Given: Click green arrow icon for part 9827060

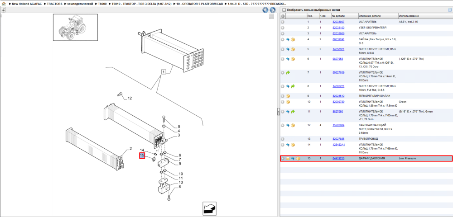Looking at the screenshot, I should 293,112.
